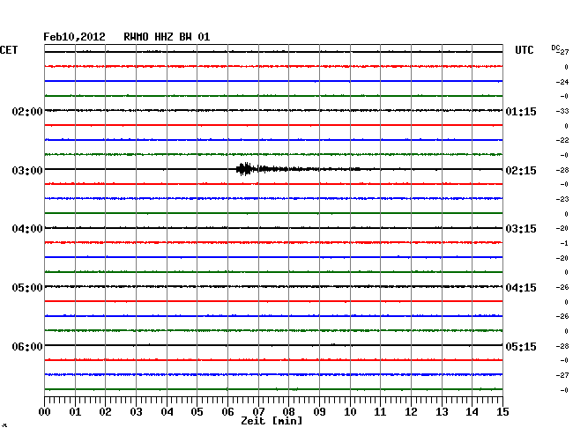573x435 pixels.
Task: Click the 07 minute axis label
Action: pyautogui.click(x=258, y=412)
